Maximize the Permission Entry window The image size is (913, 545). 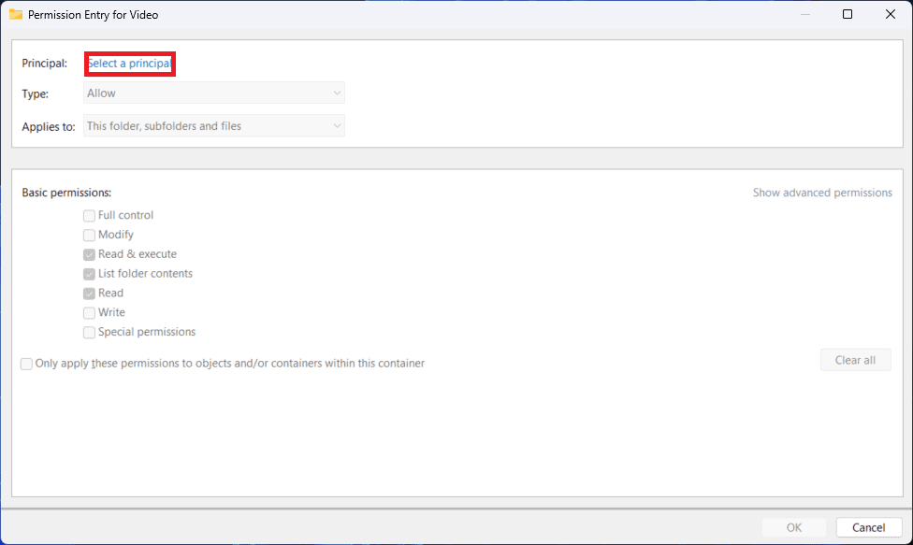(848, 14)
